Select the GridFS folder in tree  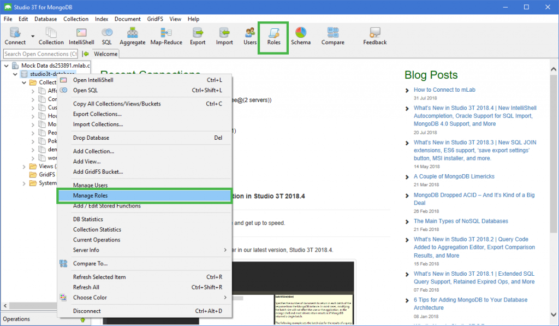click(x=43, y=174)
